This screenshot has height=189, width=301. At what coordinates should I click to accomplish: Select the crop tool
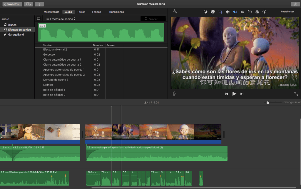pos(220,12)
